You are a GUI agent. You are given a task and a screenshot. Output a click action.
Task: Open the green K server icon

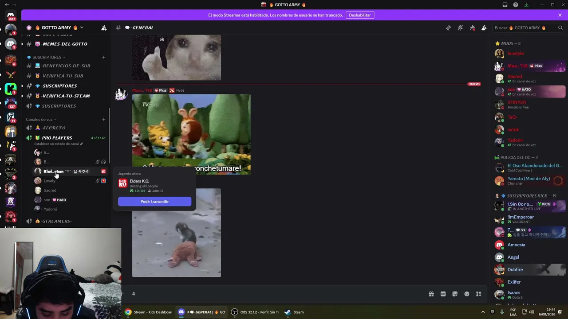(11, 88)
